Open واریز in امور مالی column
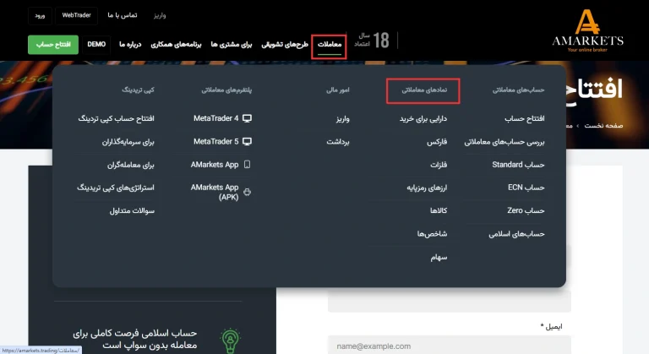649x354 pixels. click(343, 119)
